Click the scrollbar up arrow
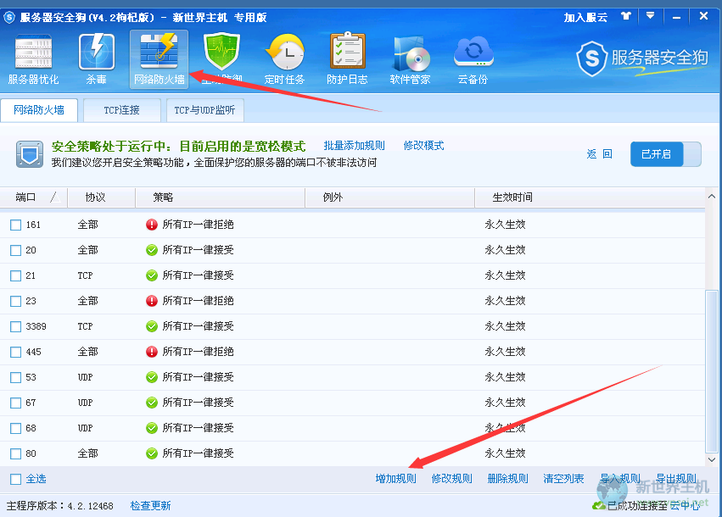722x517 pixels. click(x=712, y=197)
